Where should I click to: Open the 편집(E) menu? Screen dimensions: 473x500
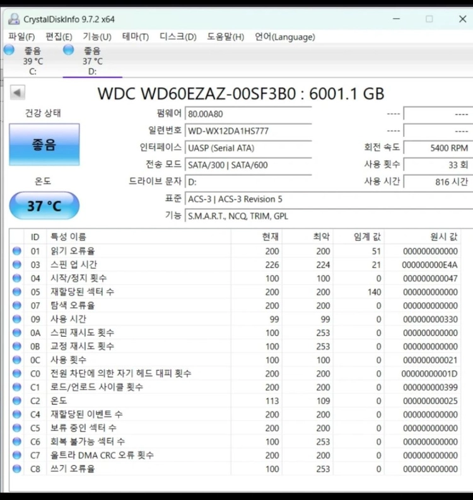click(59, 37)
